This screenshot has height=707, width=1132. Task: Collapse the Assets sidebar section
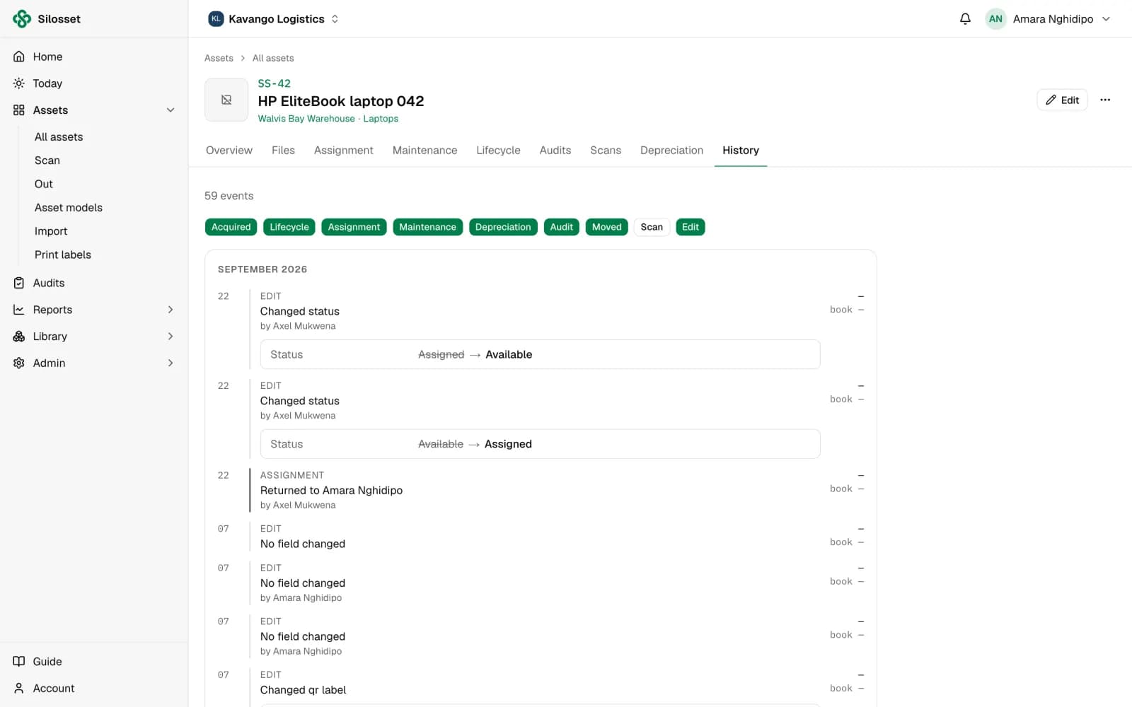(171, 110)
